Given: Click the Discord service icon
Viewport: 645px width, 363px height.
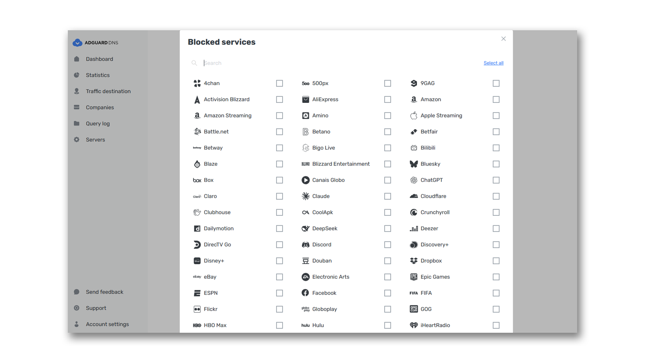Looking at the screenshot, I should click(x=306, y=244).
